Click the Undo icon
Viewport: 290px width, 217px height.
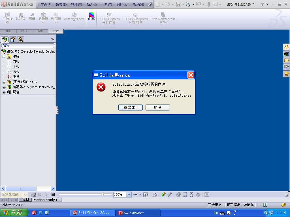pyautogui.click(x=199, y=4)
